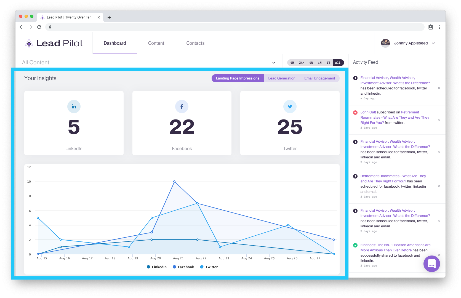Open Johnny Appleseed account menu chevron
Image resolution: width=461 pixels, height=298 pixels.
[433, 43]
